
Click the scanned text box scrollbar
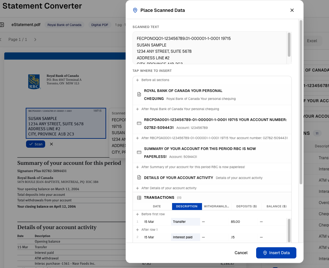click(x=289, y=45)
